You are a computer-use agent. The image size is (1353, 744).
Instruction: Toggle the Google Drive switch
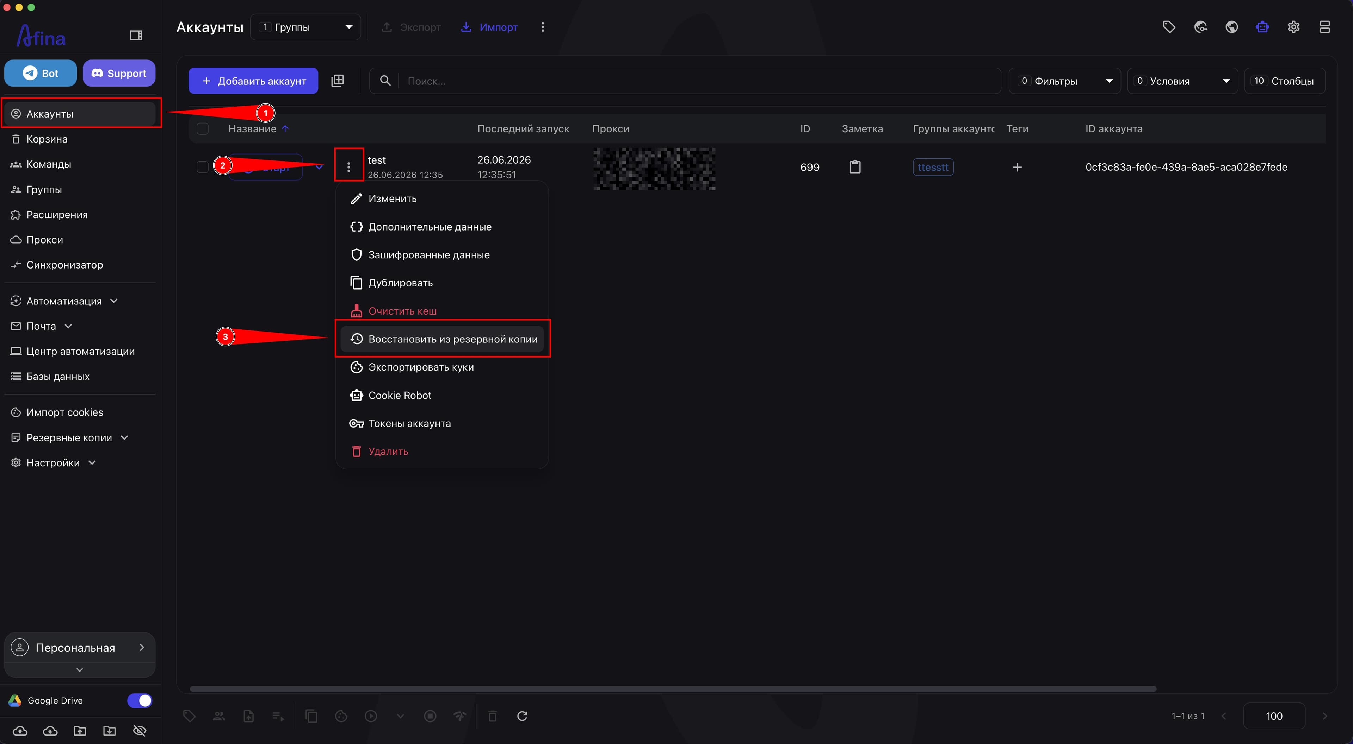139,700
